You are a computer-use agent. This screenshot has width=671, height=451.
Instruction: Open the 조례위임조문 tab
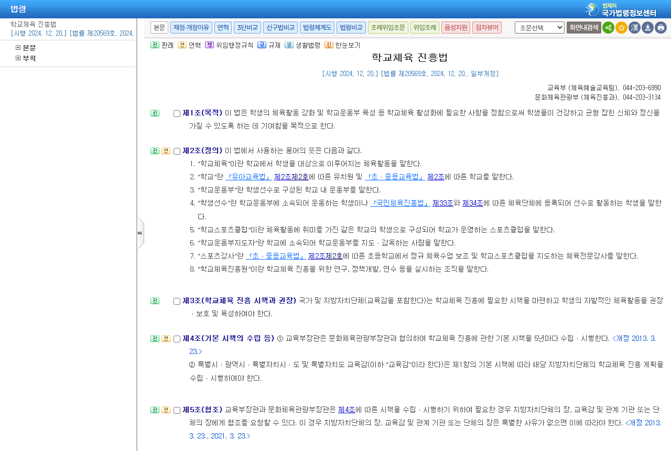(388, 28)
